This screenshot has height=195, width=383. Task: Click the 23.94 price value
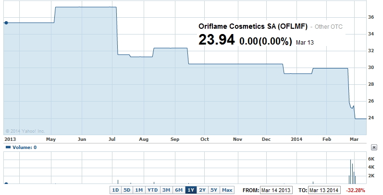click(x=217, y=40)
